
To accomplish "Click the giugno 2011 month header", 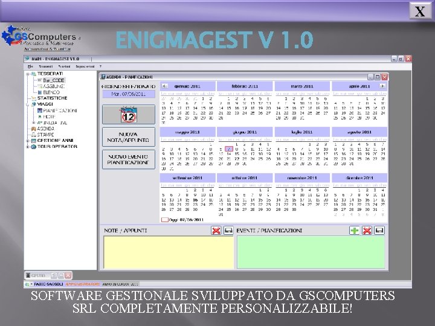I will (x=245, y=132).
